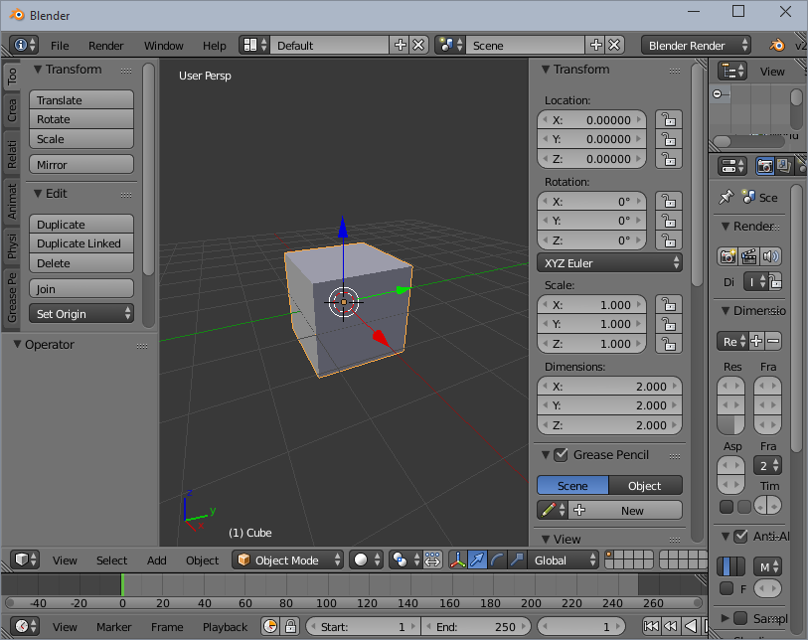Select Object grease pencil source
The width and height of the screenshot is (808, 640).
645,485
